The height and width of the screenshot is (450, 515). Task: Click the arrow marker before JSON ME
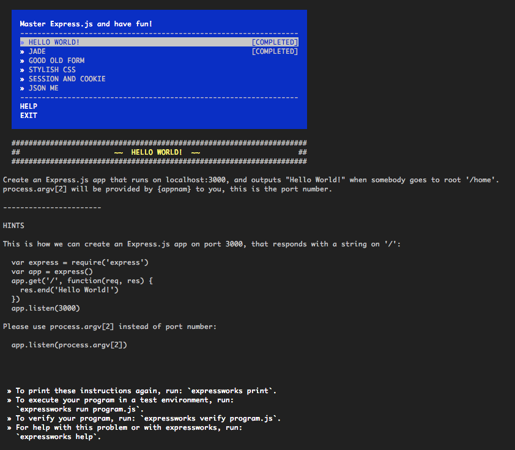coord(22,88)
